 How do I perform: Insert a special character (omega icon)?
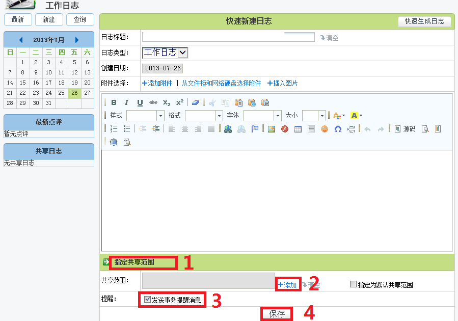pos(338,129)
